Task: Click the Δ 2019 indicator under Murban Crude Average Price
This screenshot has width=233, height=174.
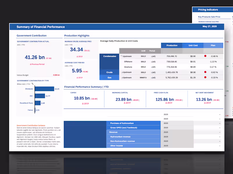Action: tap(80, 57)
